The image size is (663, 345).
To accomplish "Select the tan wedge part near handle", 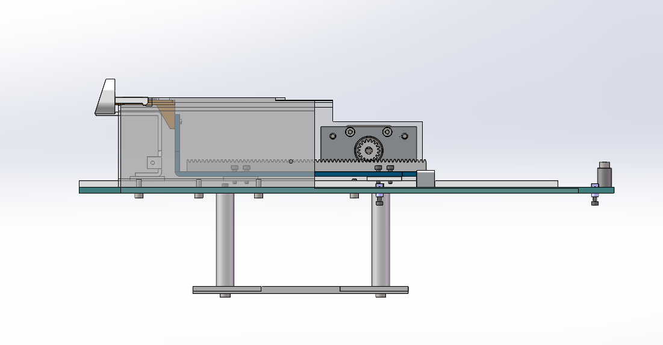I will point(167,114).
